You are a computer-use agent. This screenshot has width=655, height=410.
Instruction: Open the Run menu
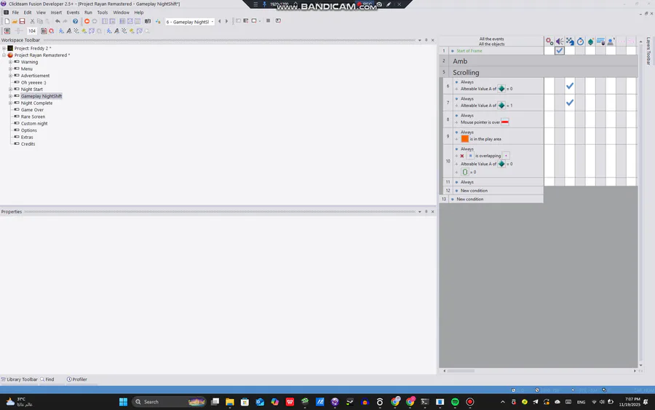88,12
